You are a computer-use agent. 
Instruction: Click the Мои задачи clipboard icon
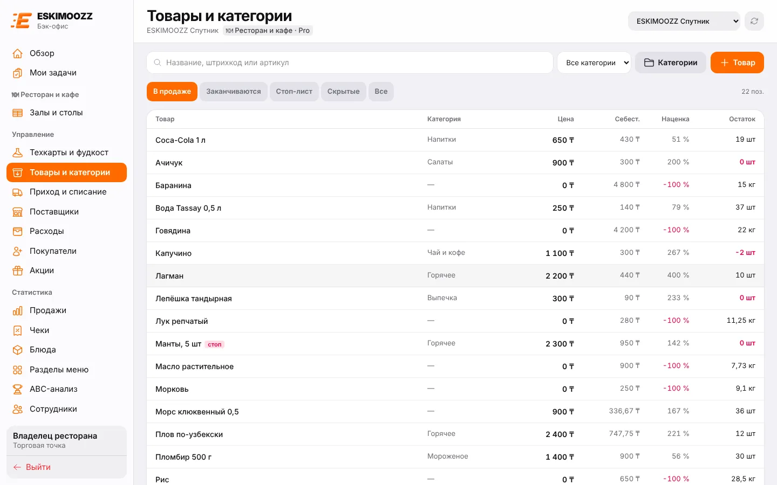pyautogui.click(x=18, y=73)
